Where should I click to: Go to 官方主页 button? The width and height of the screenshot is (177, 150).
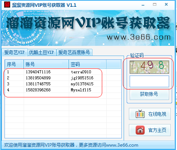click(150, 130)
